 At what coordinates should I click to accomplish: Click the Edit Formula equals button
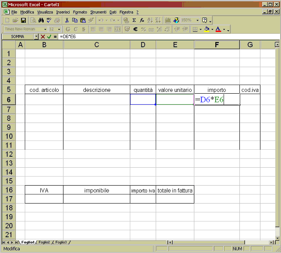coord(55,37)
